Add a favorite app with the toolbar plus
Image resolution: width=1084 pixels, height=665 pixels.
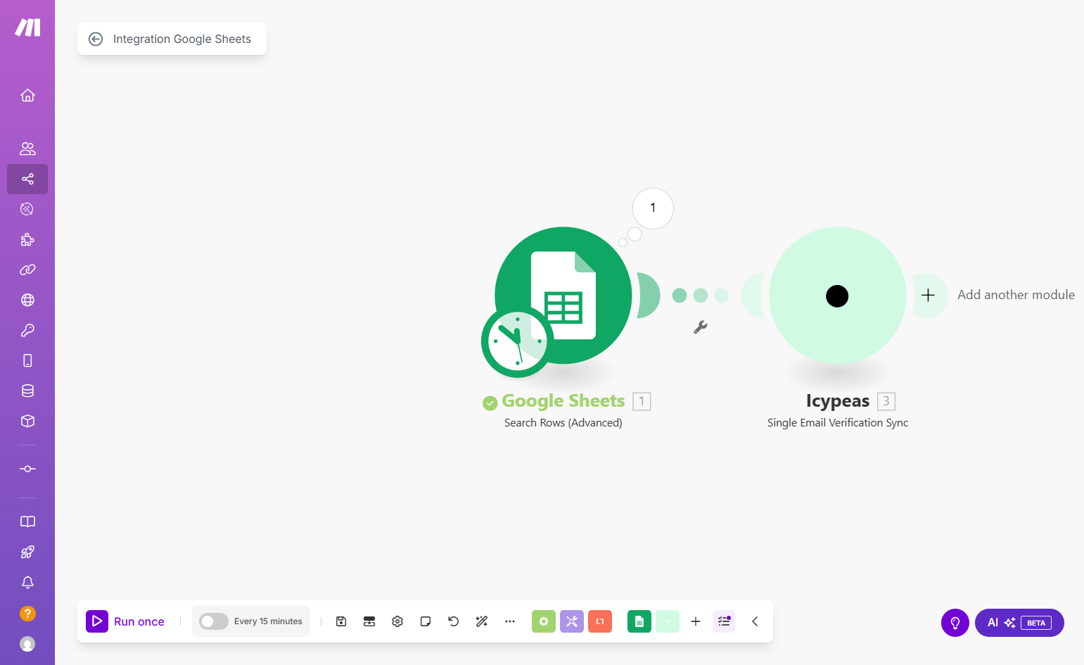tap(696, 621)
